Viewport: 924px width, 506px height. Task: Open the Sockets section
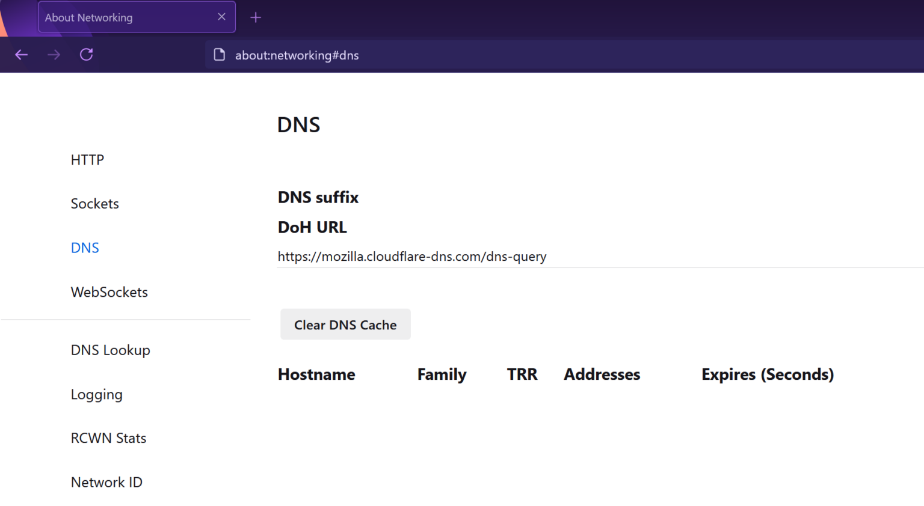(x=94, y=203)
